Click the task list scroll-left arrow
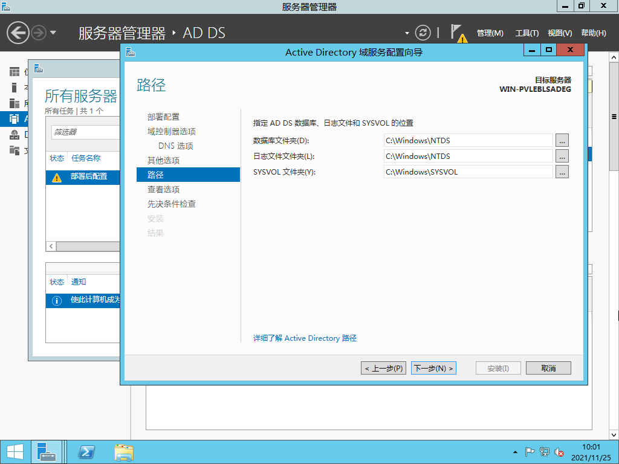Screen dimensions: 619x464 51,246
